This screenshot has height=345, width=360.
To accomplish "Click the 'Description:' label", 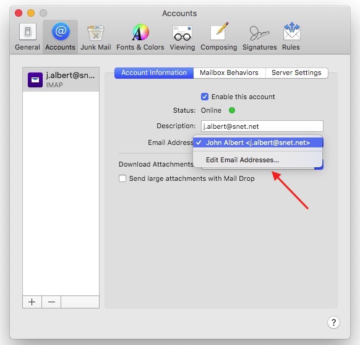I will (176, 126).
